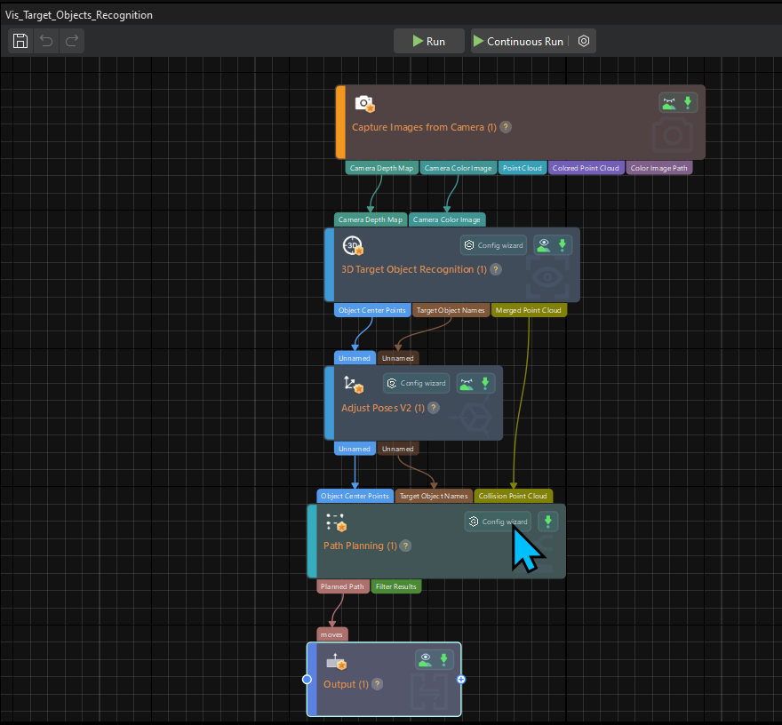Start Continuous Run
The height and width of the screenshot is (725, 782).
pos(519,41)
